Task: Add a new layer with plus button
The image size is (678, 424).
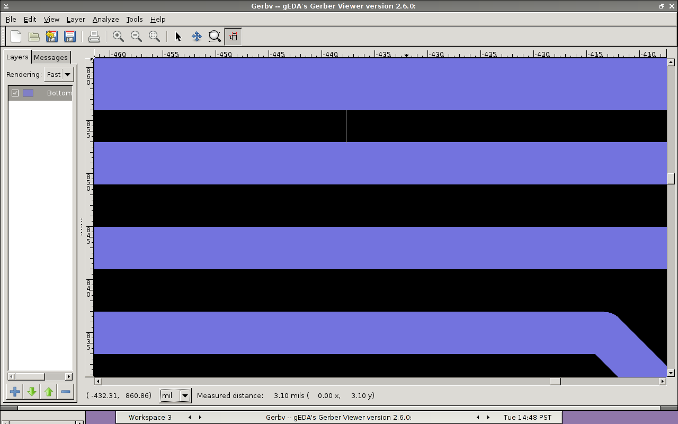Action: 15,392
